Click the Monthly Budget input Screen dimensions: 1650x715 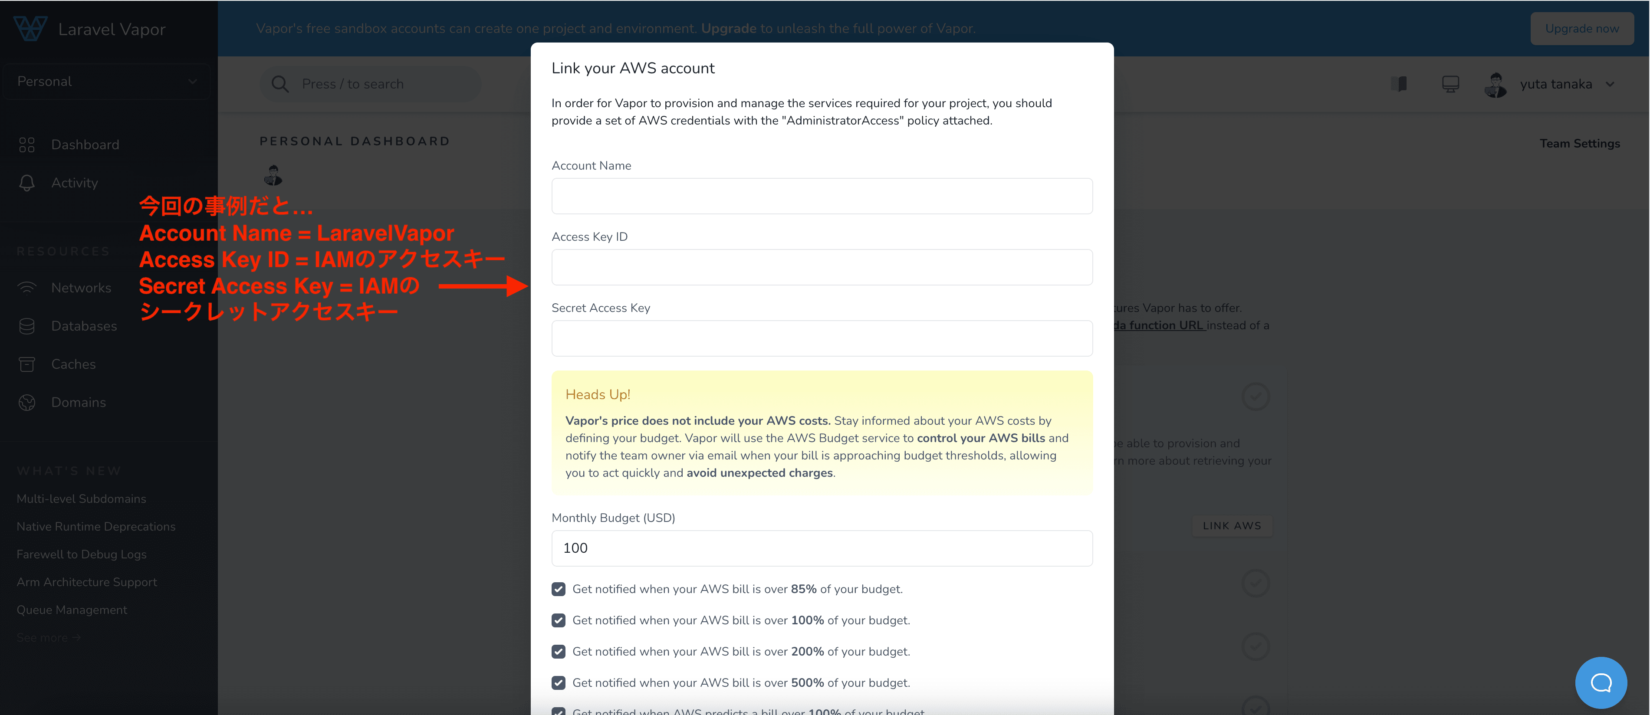click(822, 548)
